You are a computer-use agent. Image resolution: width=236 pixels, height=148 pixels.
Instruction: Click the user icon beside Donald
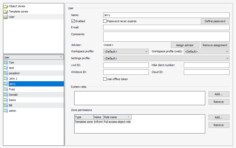(6, 95)
